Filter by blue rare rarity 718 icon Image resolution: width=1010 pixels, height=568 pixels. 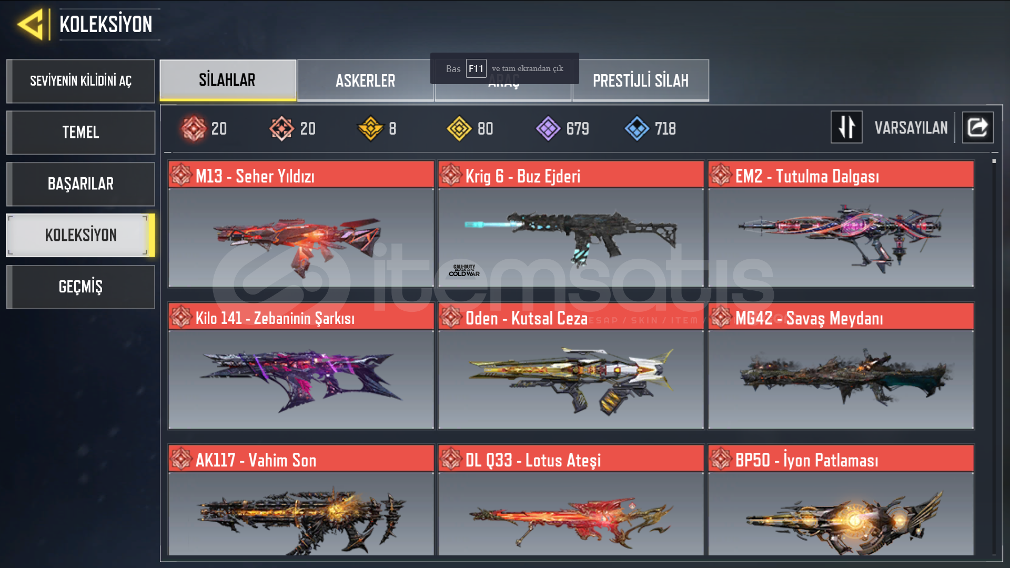click(637, 128)
